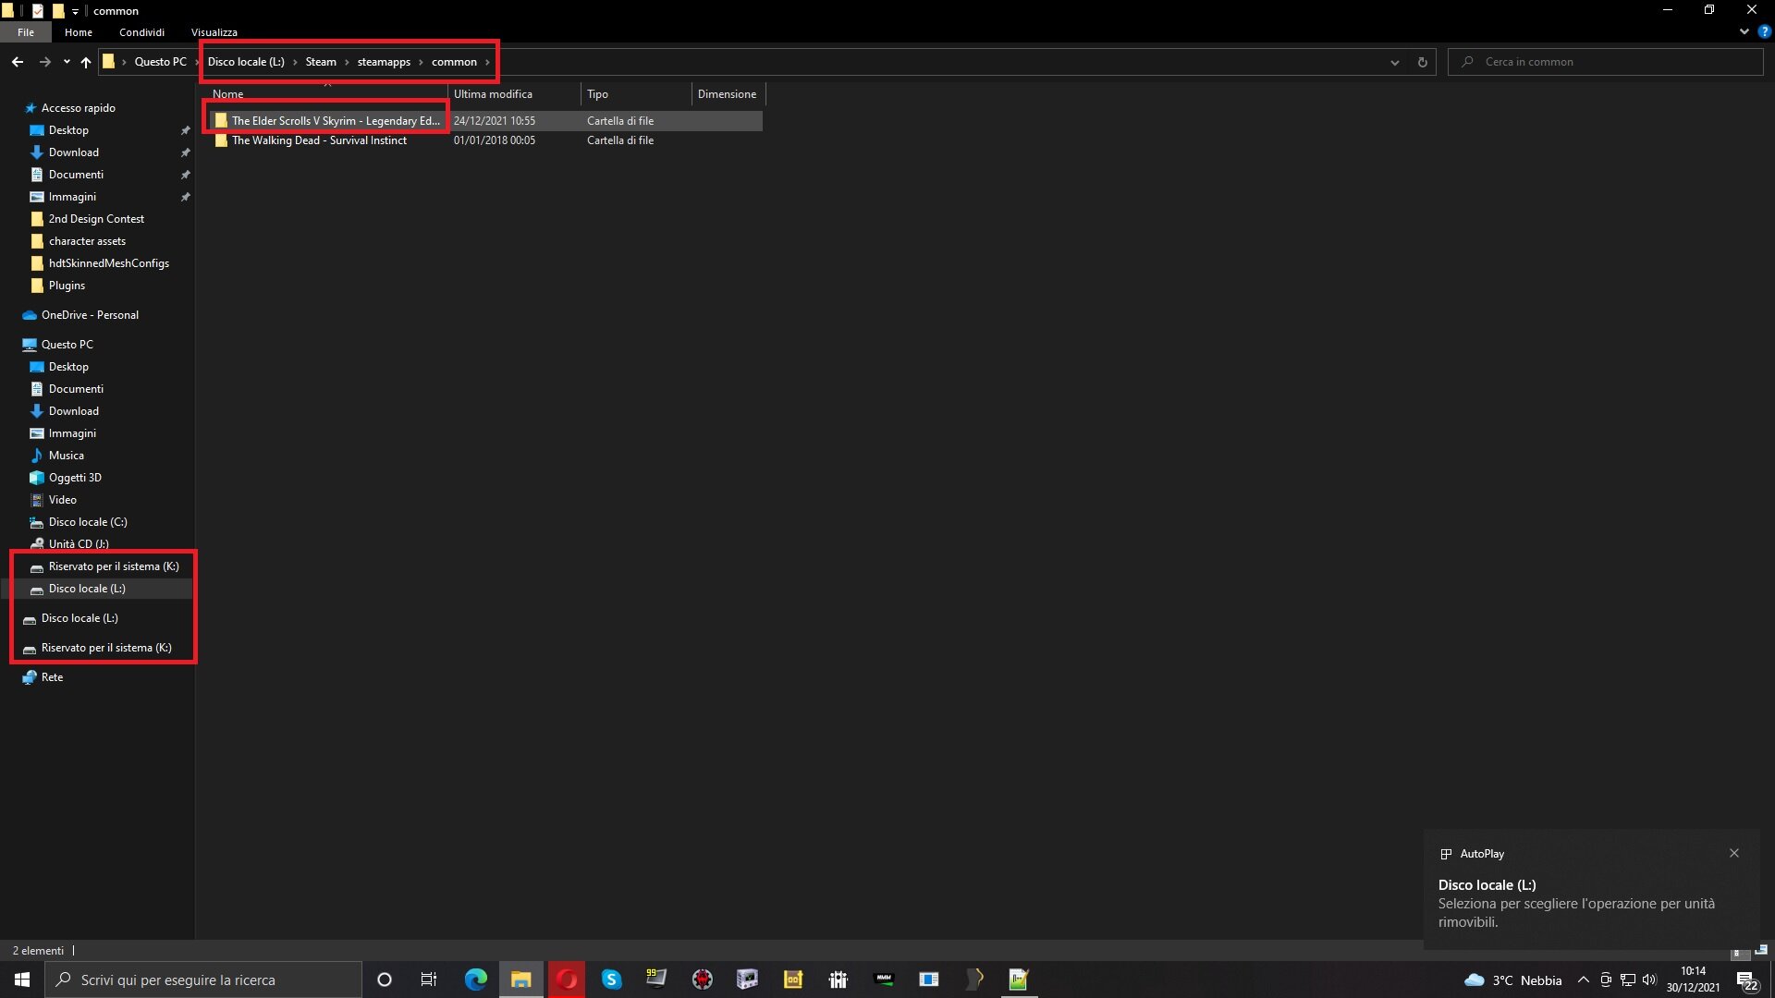The height and width of the screenshot is (998, 1775).
Task: Select Accesso rapido in the sidebar
Action: pyautogui.click(x=79, y=108)
